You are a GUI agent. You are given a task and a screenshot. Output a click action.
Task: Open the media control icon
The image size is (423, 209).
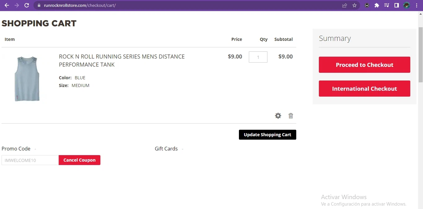(386, 5)
